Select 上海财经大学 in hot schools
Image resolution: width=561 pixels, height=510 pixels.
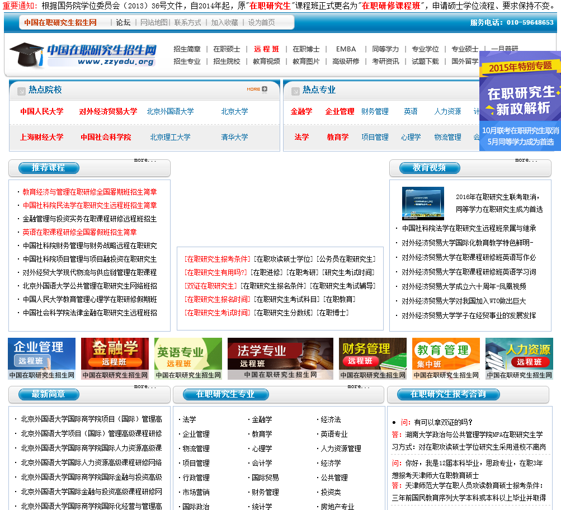(42, 137)
